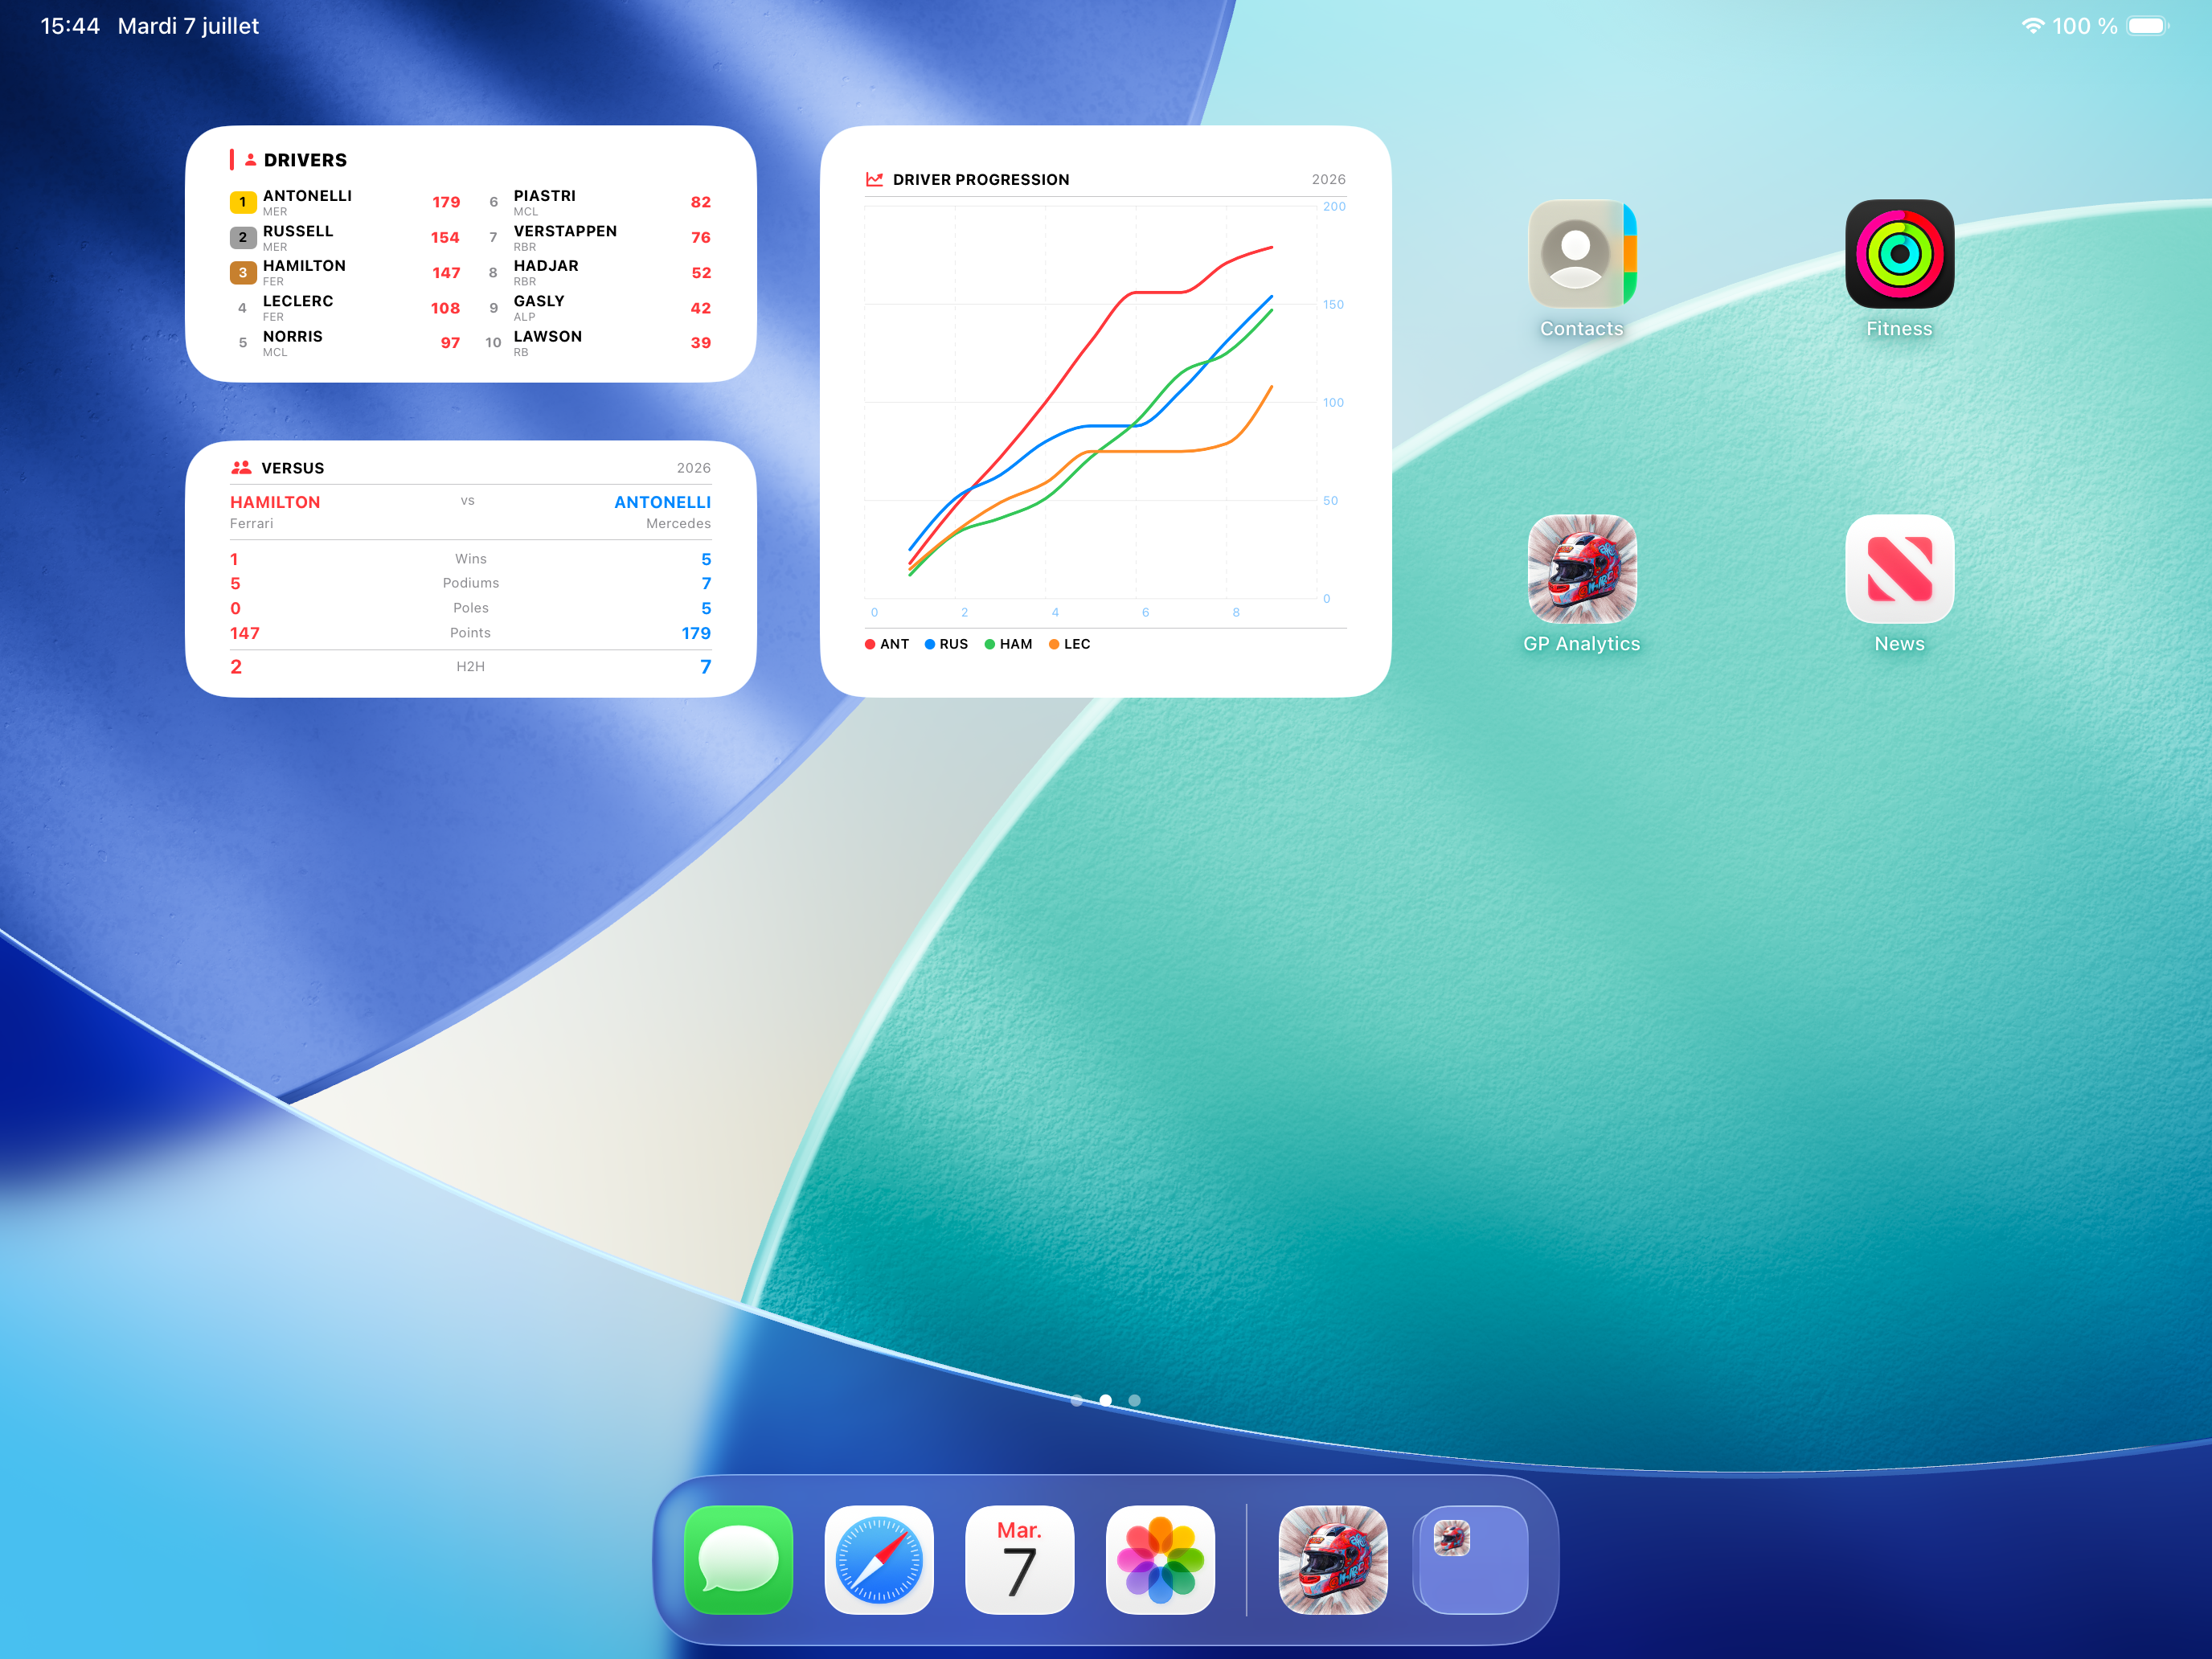Open the News app

[x=1899, y=569]
